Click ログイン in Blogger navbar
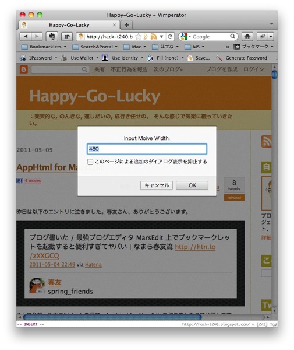The height and width of the screenshot is (350, 294). tap(253, 69)
